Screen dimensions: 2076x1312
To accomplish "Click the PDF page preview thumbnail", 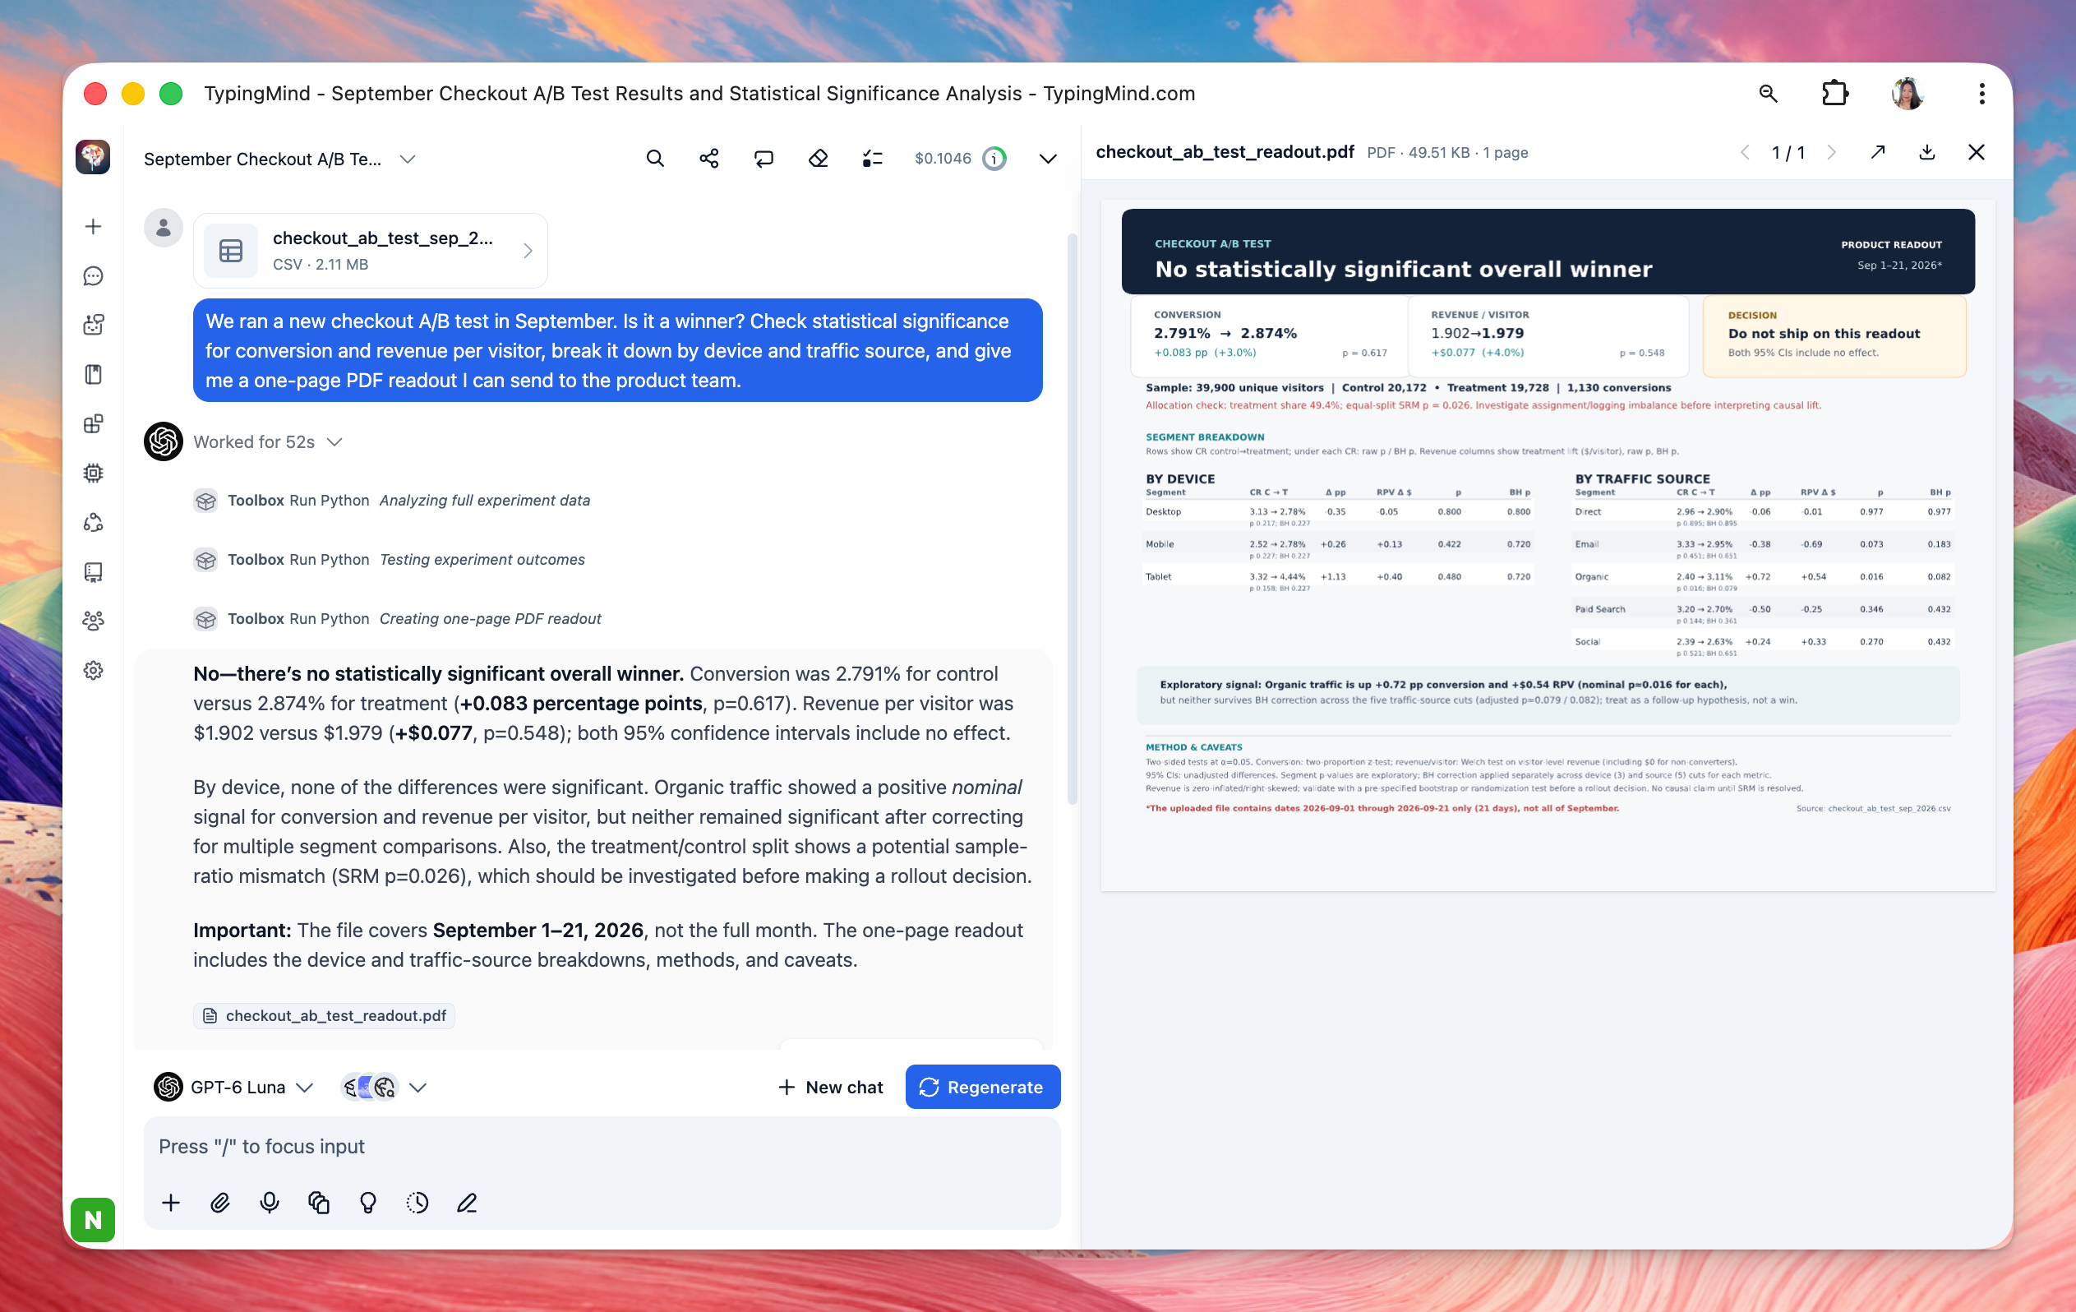I will (1548, 545).
